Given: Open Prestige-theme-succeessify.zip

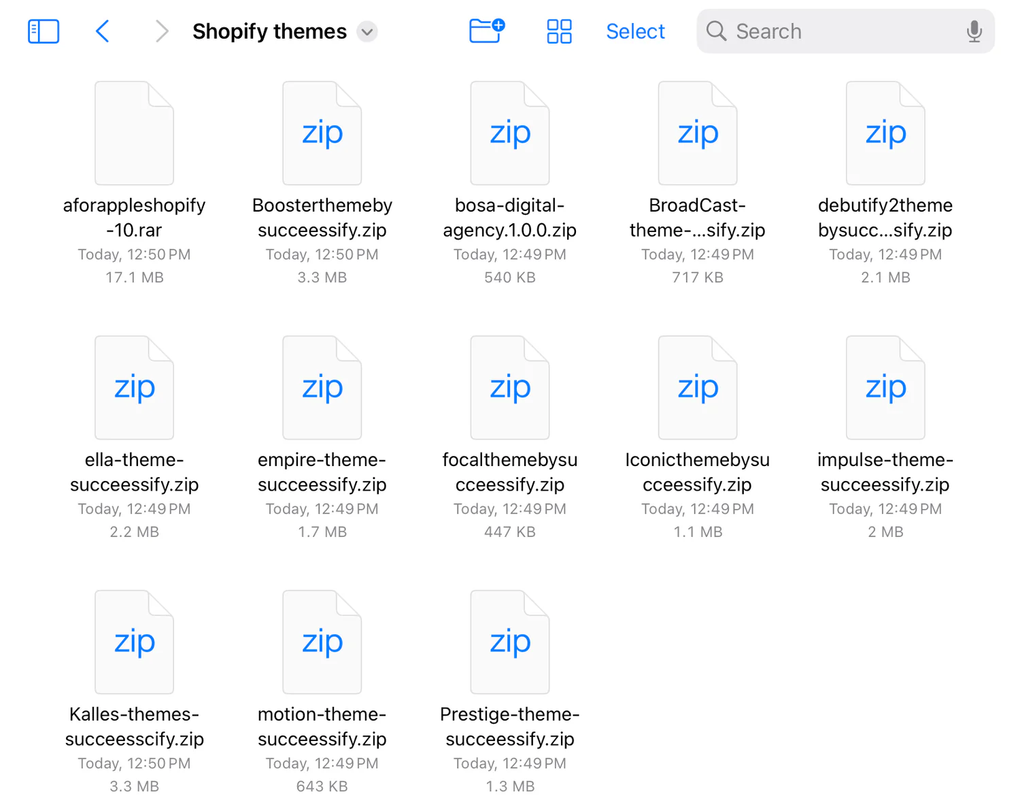Looking at the screenshot, I should (x=510, y=642).
